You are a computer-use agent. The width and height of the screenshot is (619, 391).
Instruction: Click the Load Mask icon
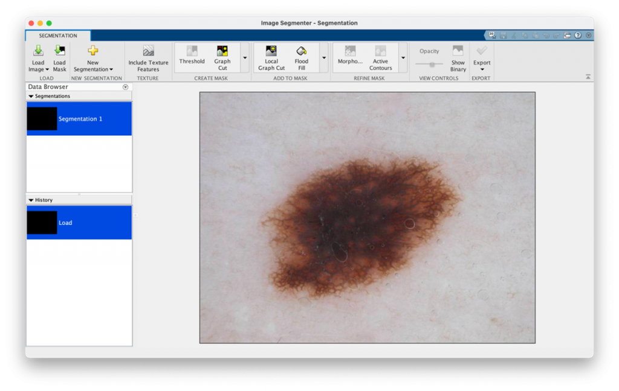[x=59, y=51]
